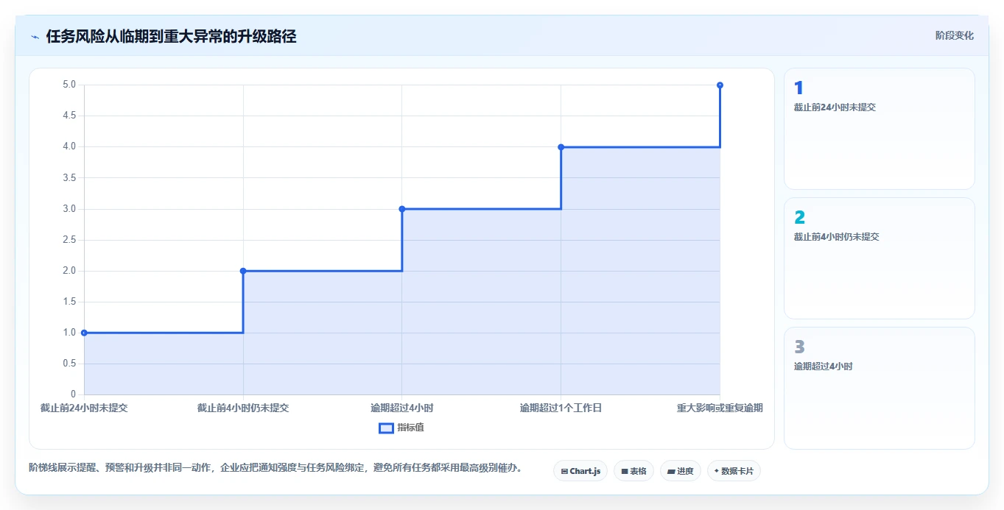Select the 数据卡片 tag
Viewport: 1004px width, 510px height.
pyautogui.click(x=734, y=471)
